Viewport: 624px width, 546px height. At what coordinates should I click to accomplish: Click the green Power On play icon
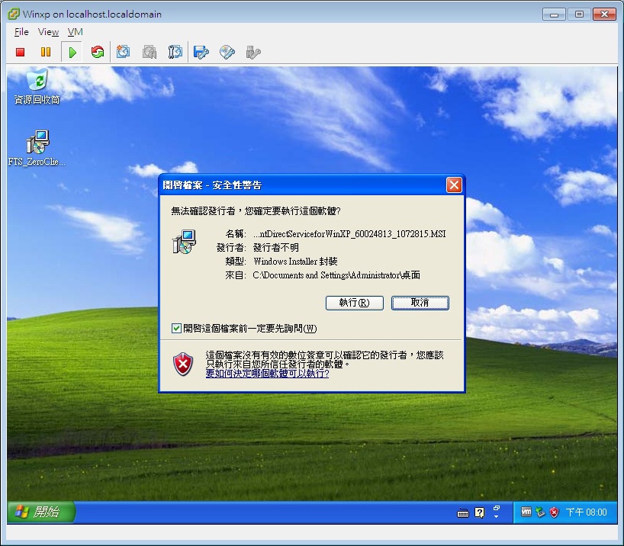pyautogui.click(x=72, y=52)
